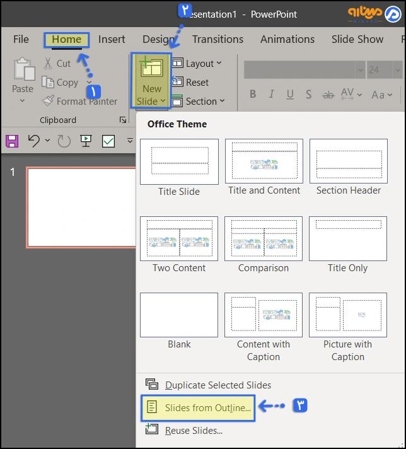Open the font name dropdown
The width and height of the screenshot is (406, 449).
(361, 69)
